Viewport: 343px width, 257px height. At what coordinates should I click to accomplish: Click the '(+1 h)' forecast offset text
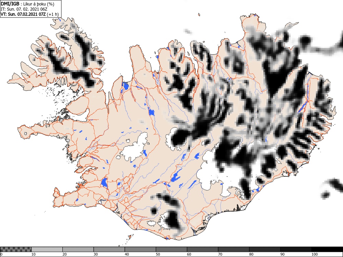coord(53,15)
